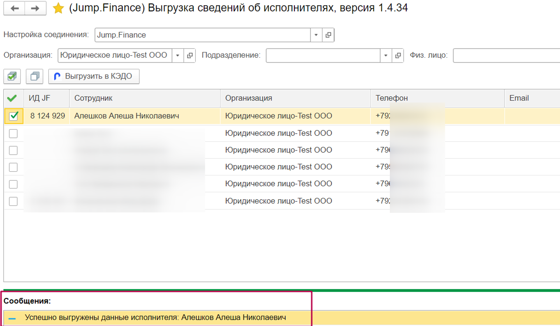The image size is (560, 326).
Task: Click the Выгрузить в КЭДО button
Action: tap(94, 76)
